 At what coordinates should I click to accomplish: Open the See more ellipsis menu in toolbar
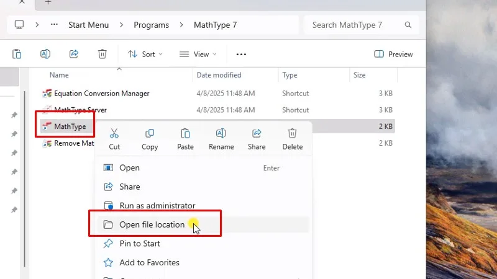click(x=241, y=54)
